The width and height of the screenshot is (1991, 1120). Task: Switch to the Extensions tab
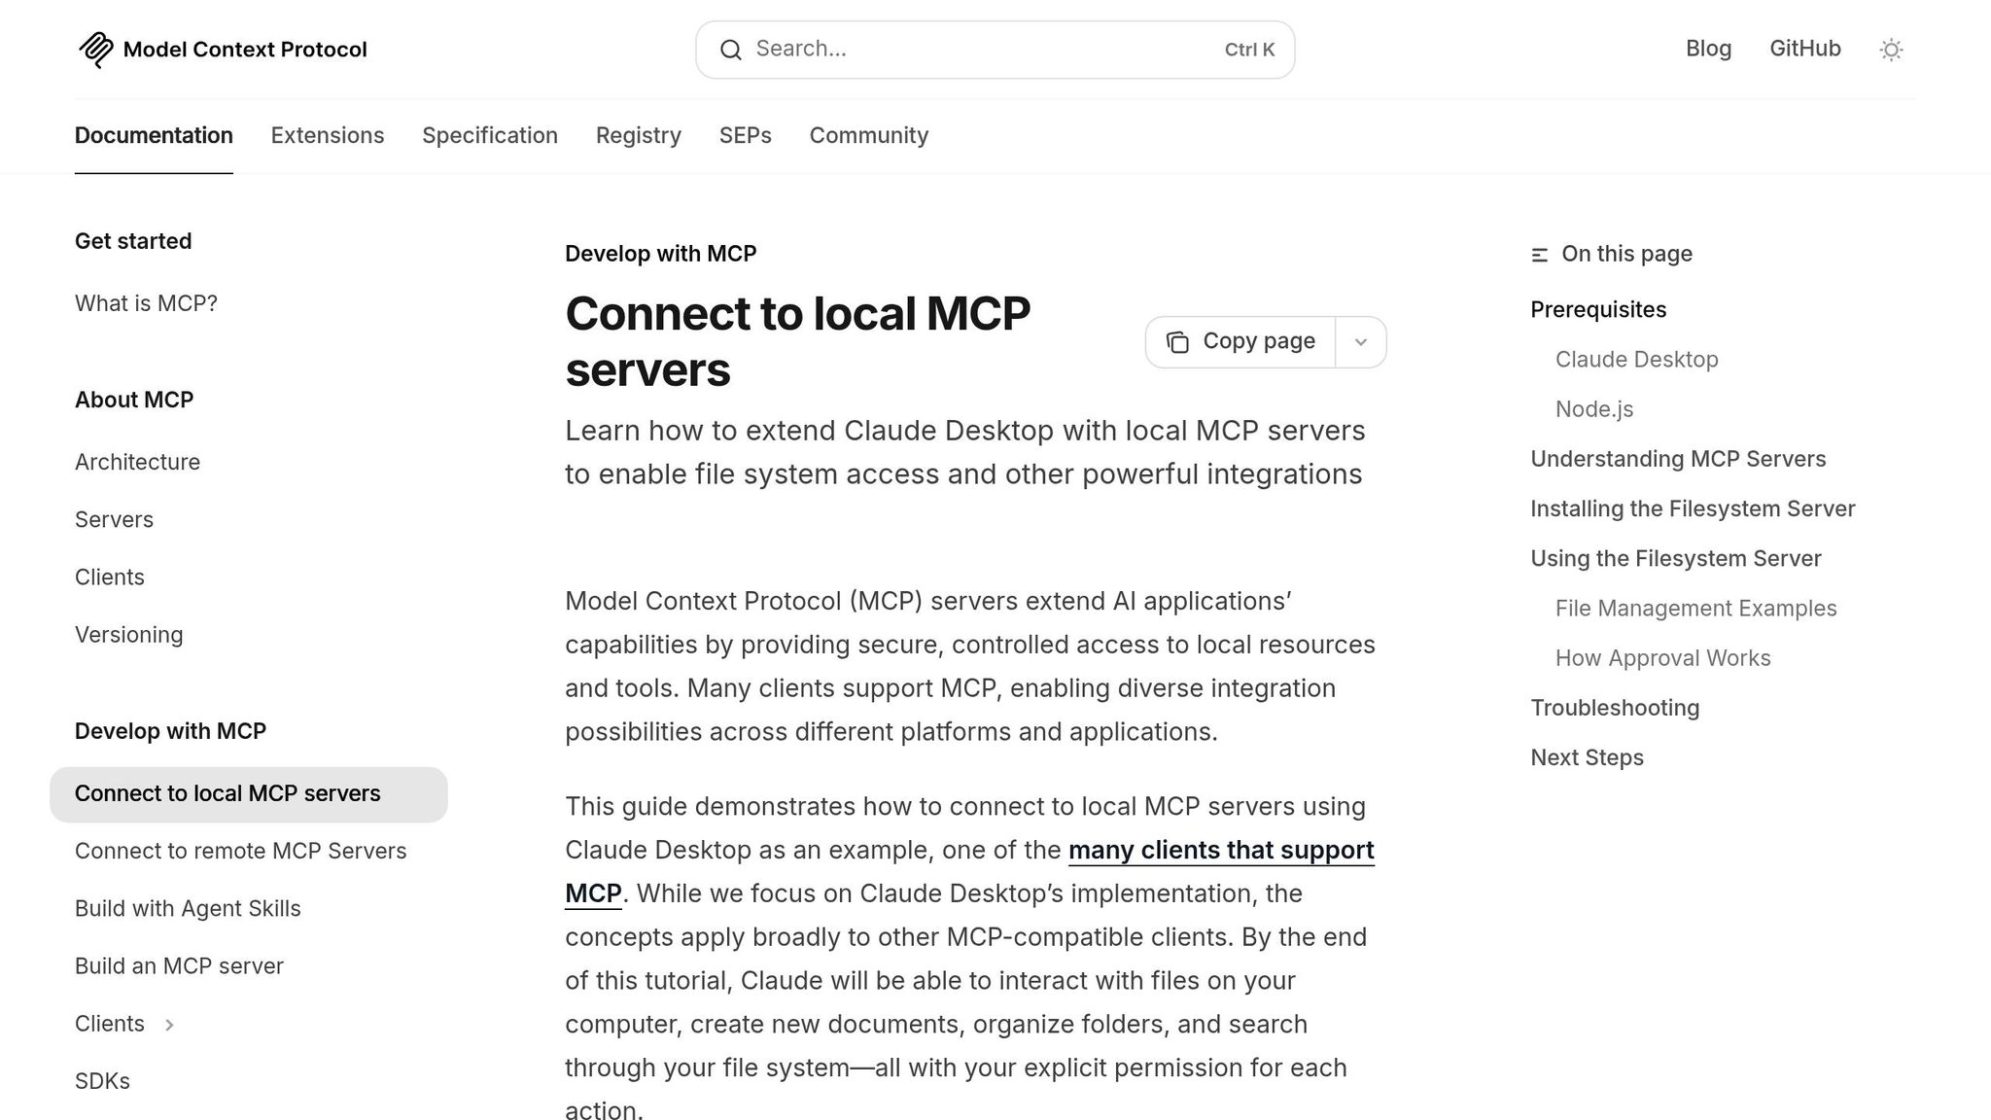click(x=328, y=135)
